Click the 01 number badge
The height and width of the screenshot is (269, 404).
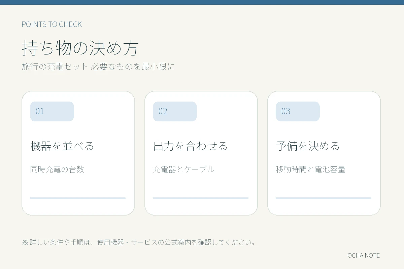(x=52, y=111)
